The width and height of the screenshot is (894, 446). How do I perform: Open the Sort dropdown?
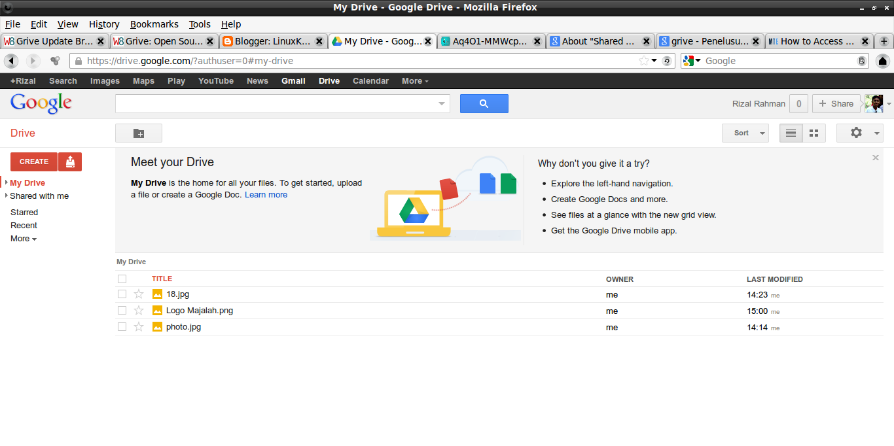click(x=745, y=133)
